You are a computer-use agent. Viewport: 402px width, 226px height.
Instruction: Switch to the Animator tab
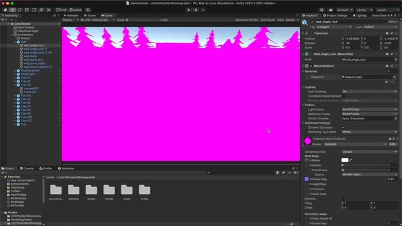click(x=71, y=16)
